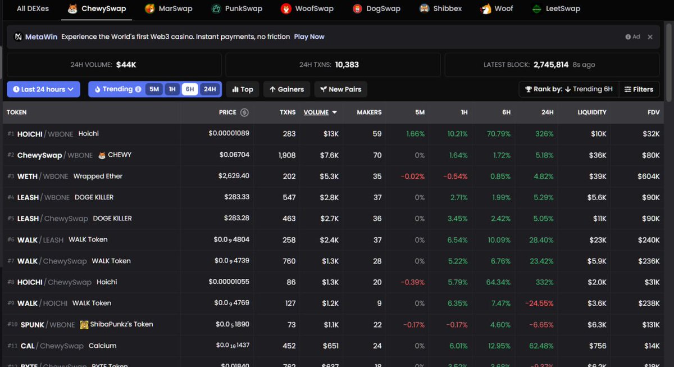Viewport: 674px width, 367px height.
Task: Switch to the All DEXes tab
Action: (33, 9)
